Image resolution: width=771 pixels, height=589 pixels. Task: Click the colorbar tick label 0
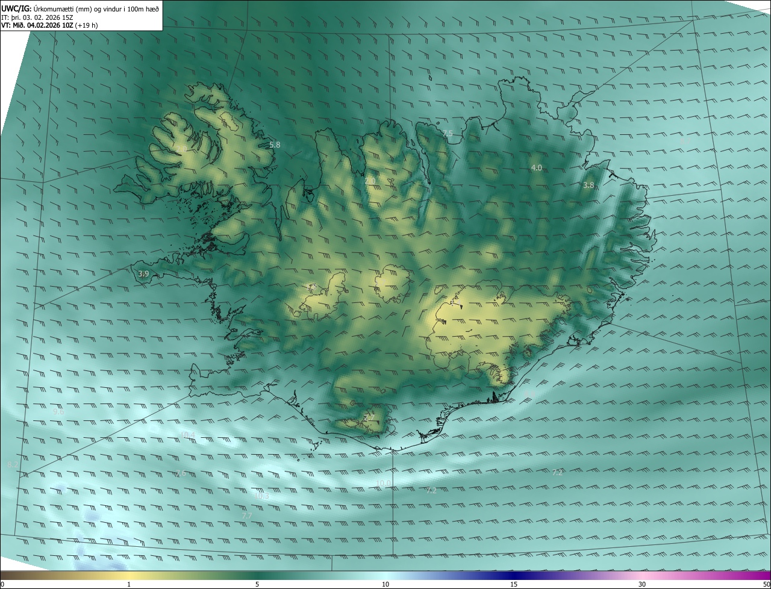point(2,585)
